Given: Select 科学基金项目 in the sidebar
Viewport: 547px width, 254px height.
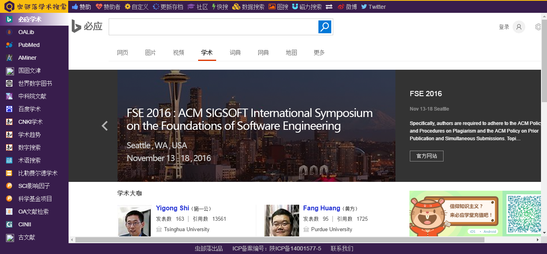Looking at the screenshot, I should point(34,199).
